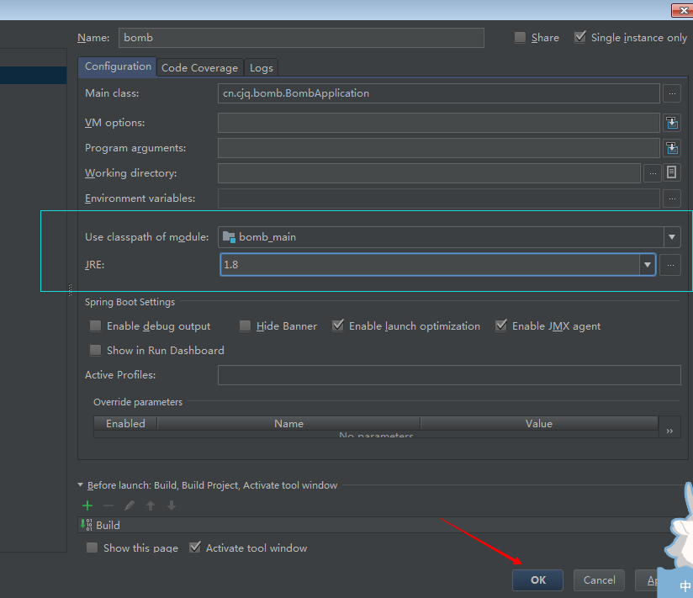Move the Before launch task down
This screenshot has width=693, height=598.
[x=172, y=505]
